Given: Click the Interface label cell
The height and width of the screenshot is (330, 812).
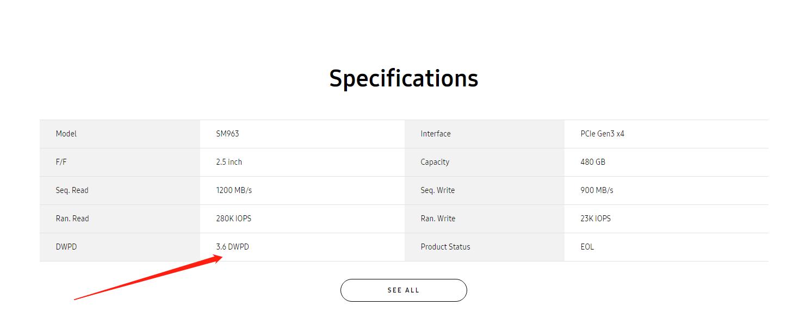Looking at the screenshot, I should click(x=435, y=134).
